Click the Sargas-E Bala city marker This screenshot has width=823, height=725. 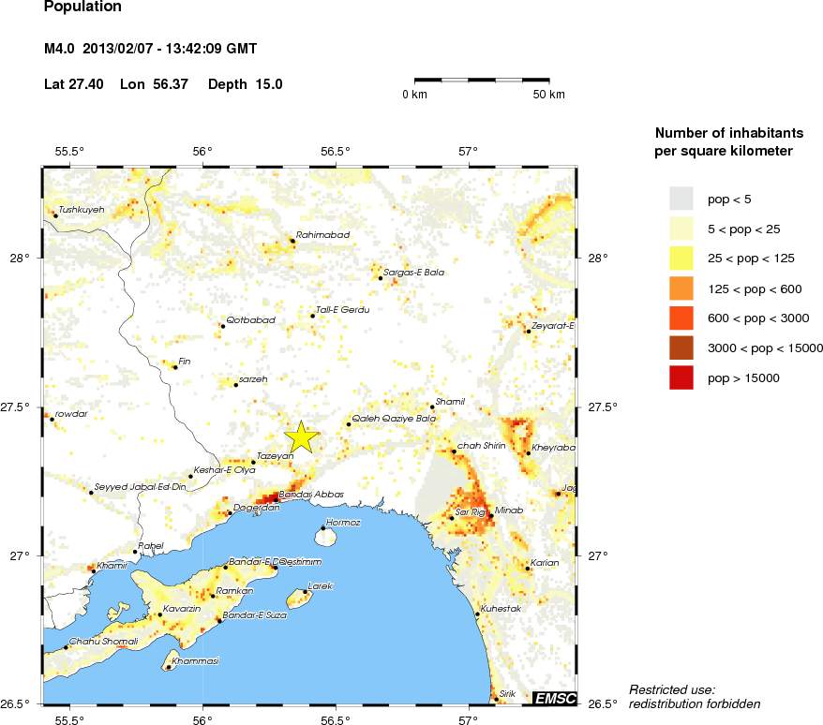coord(381,277)
